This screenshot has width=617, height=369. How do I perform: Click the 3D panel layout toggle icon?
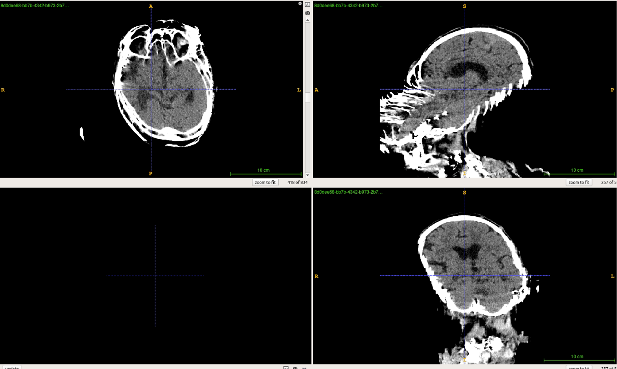286,367
